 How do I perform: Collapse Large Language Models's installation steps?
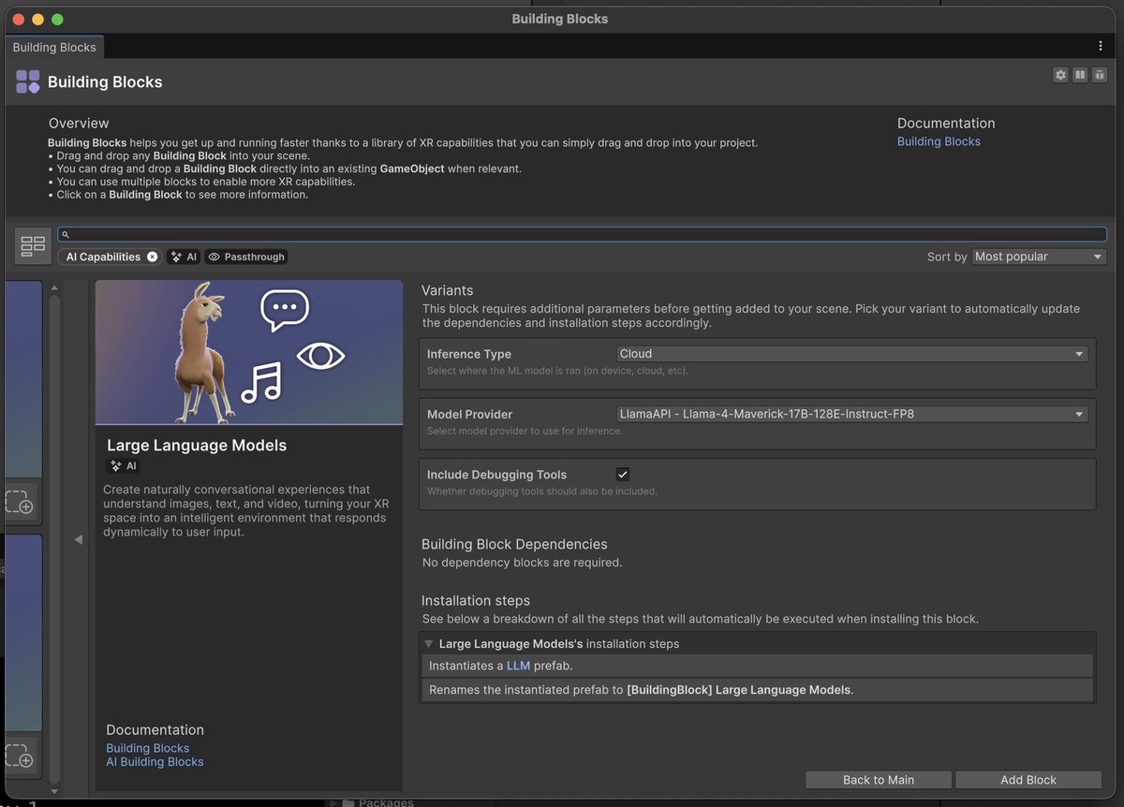[x=429, y=644]
